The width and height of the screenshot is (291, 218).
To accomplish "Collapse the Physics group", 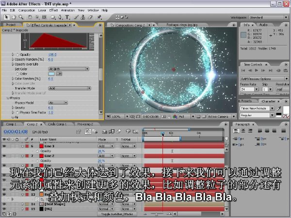I will [8, 98].
